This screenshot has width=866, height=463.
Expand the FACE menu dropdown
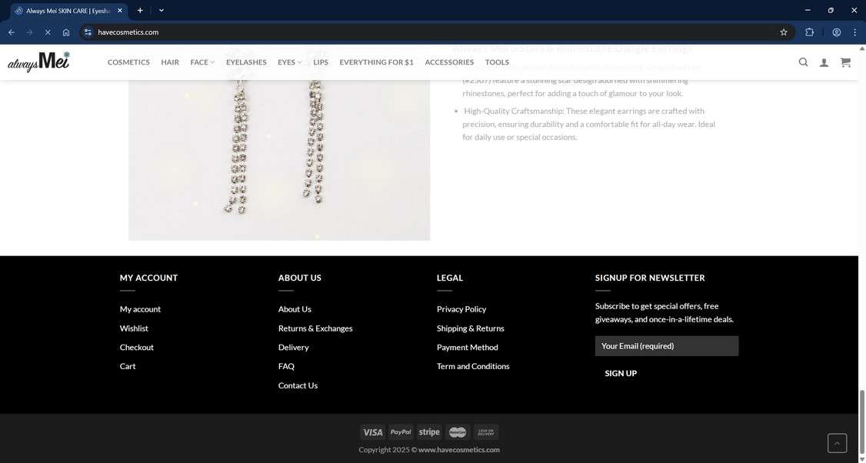pos(202,62)
